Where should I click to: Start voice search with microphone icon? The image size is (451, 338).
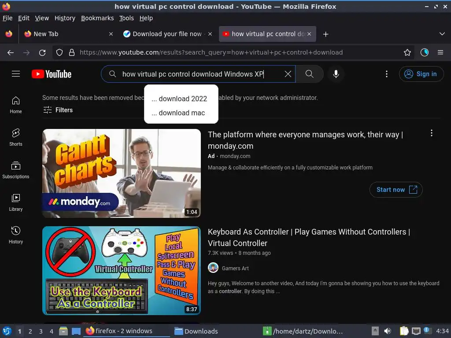[336, 74]
